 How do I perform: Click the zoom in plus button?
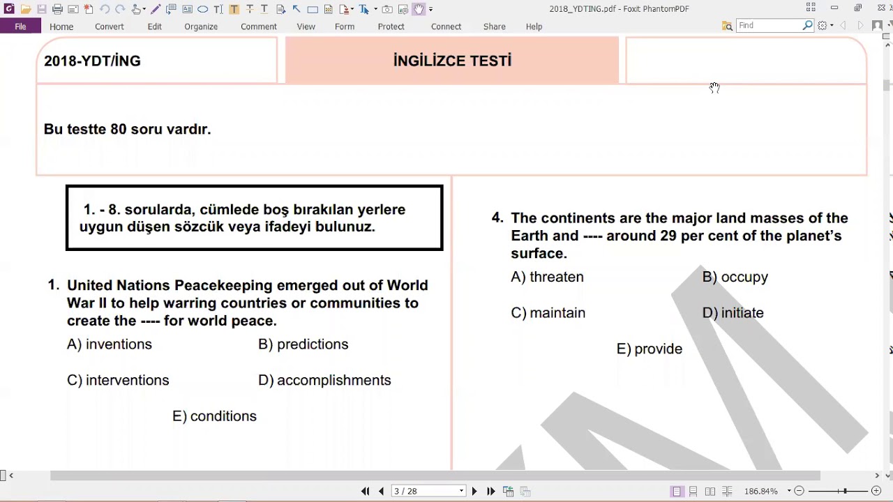[876, 492]
